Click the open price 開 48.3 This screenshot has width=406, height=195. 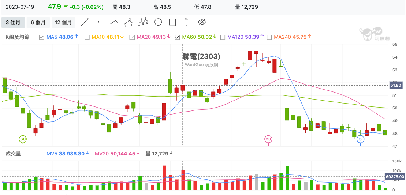click(121, 7)
